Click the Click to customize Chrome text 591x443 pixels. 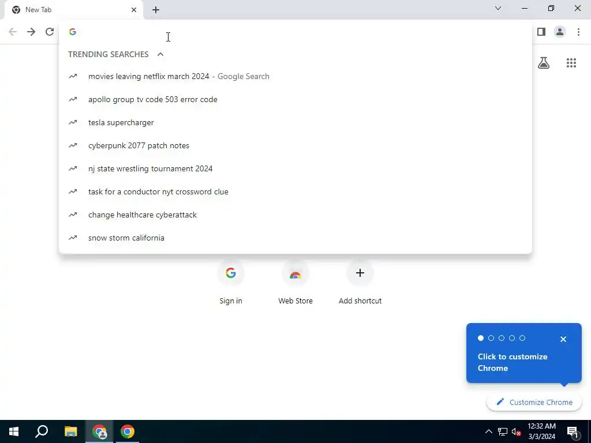(513, 362)
